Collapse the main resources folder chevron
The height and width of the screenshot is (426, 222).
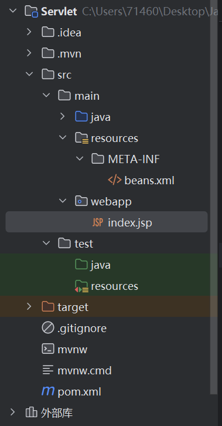[x=63, y=138]
